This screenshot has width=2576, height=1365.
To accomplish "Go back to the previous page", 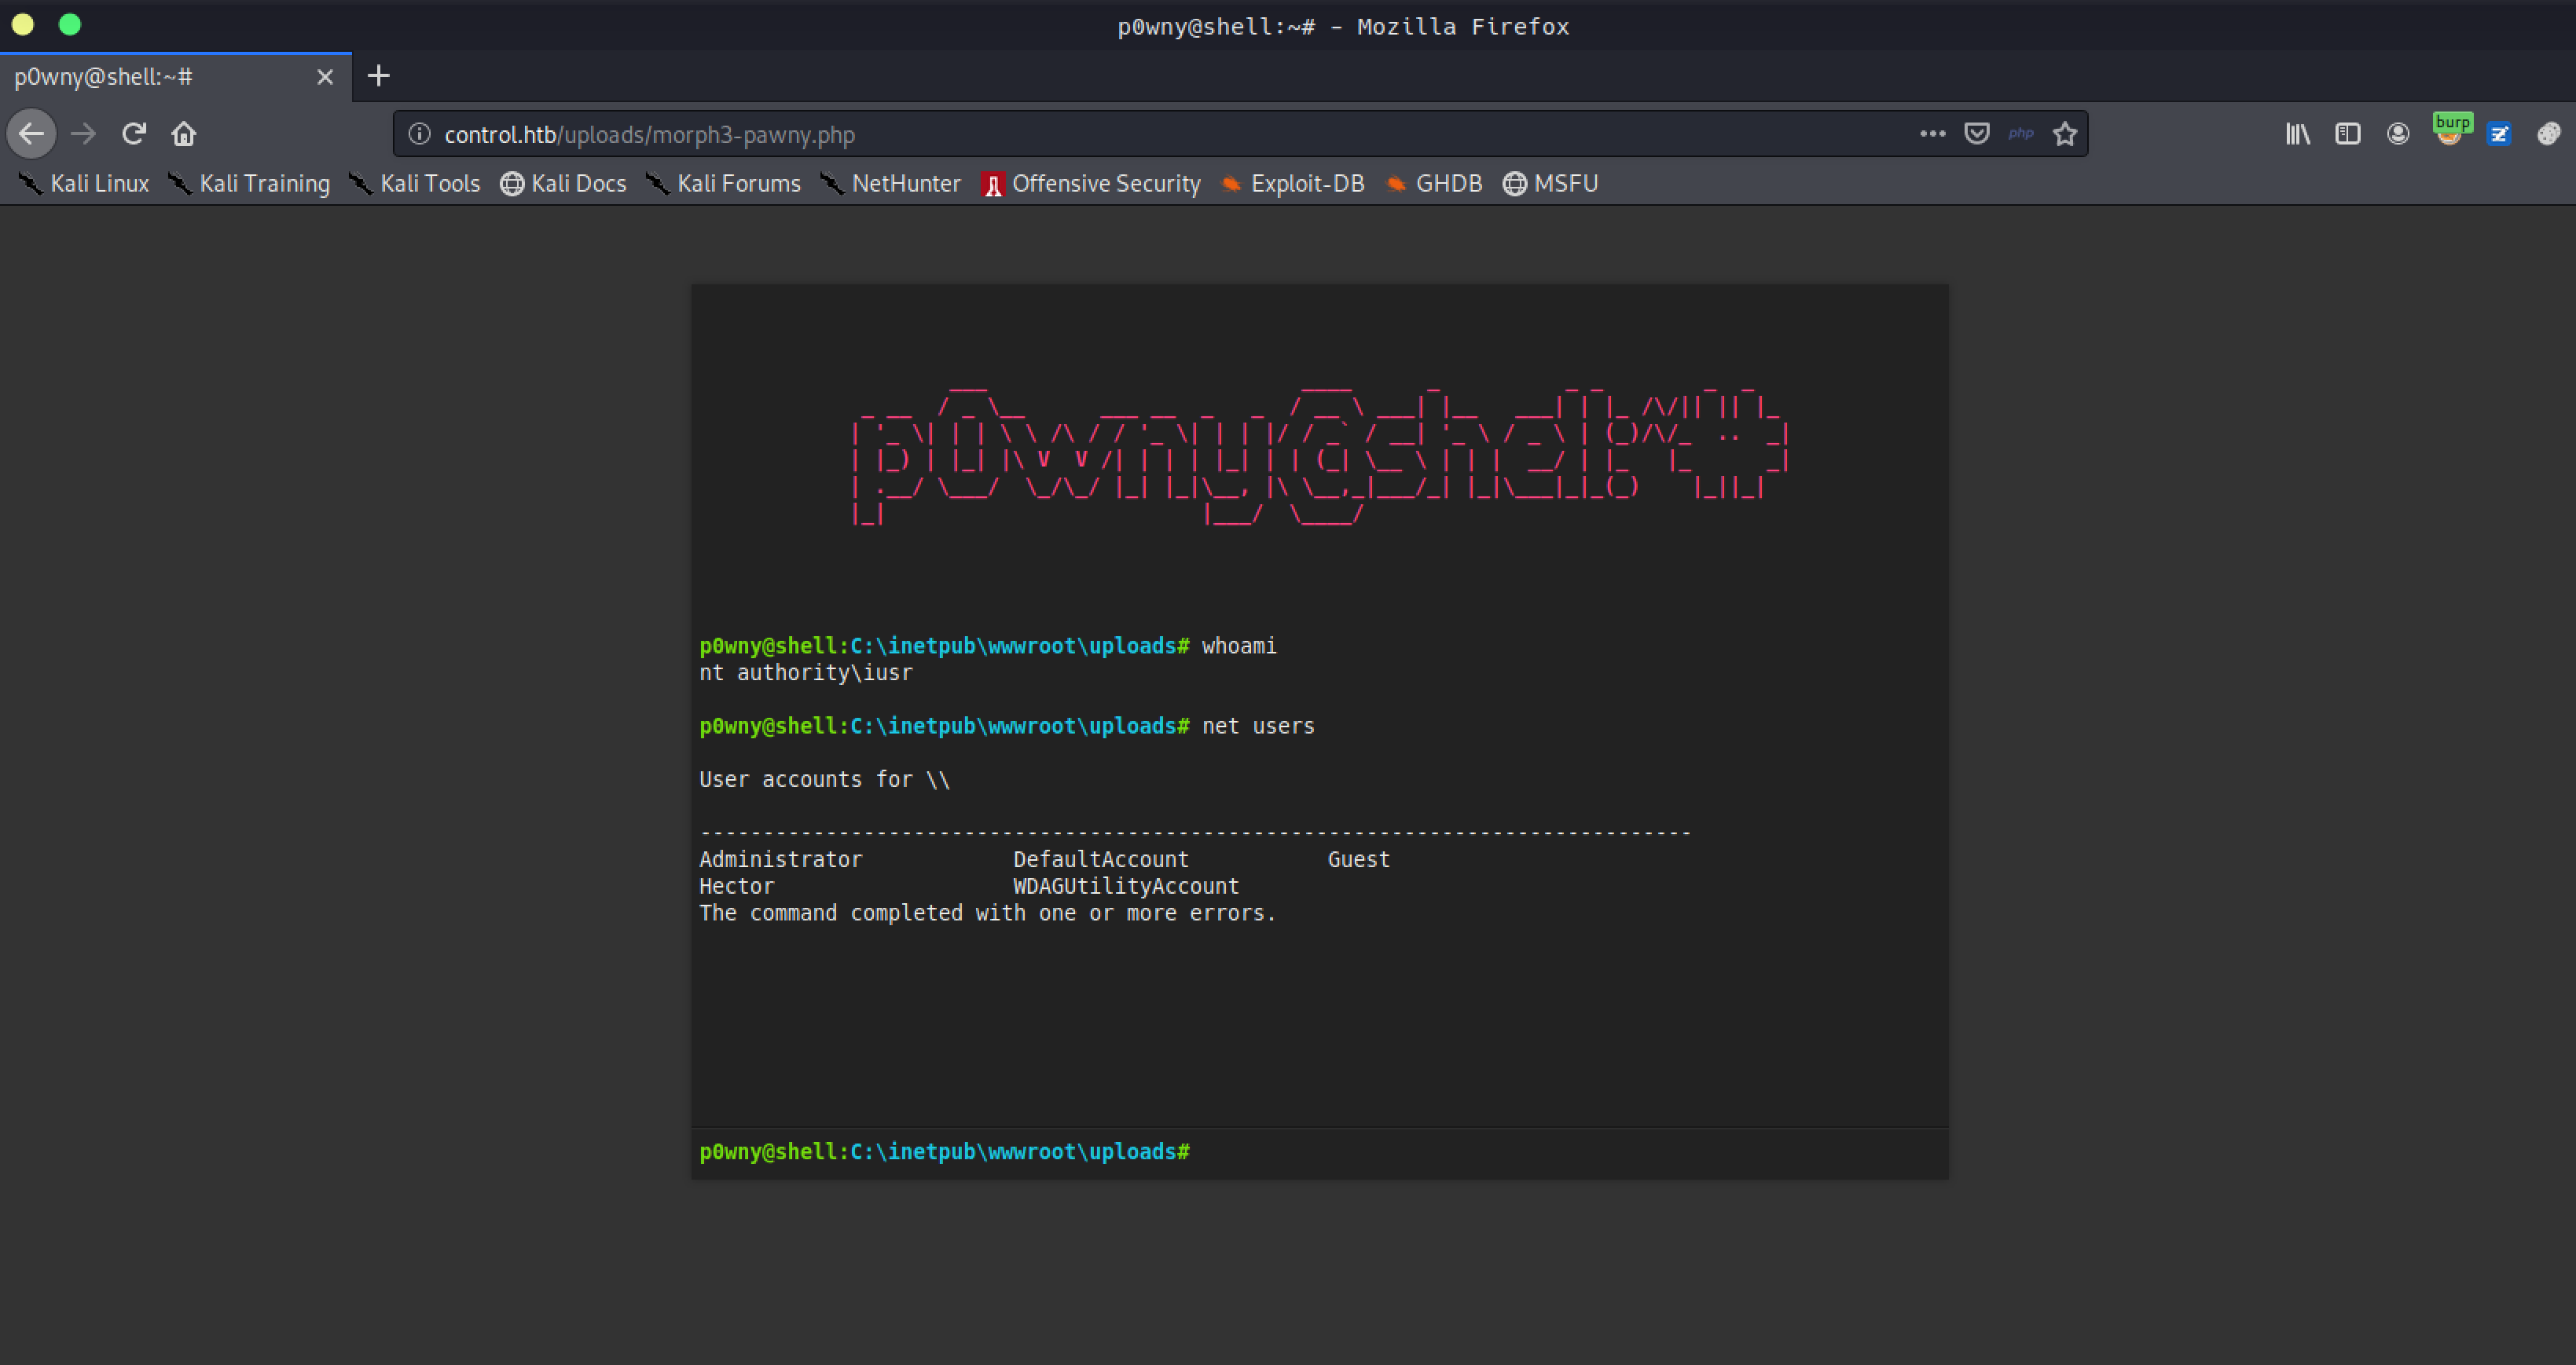I will point(31,134).
